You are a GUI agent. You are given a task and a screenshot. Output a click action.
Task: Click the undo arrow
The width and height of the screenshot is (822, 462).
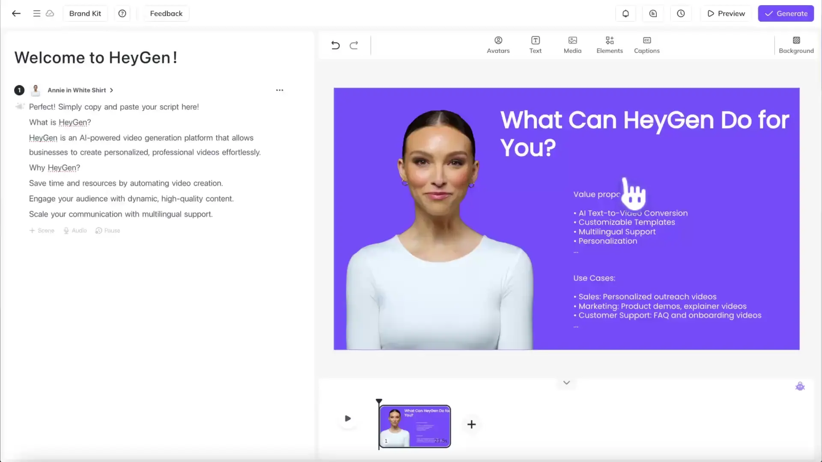pos(335,45)
